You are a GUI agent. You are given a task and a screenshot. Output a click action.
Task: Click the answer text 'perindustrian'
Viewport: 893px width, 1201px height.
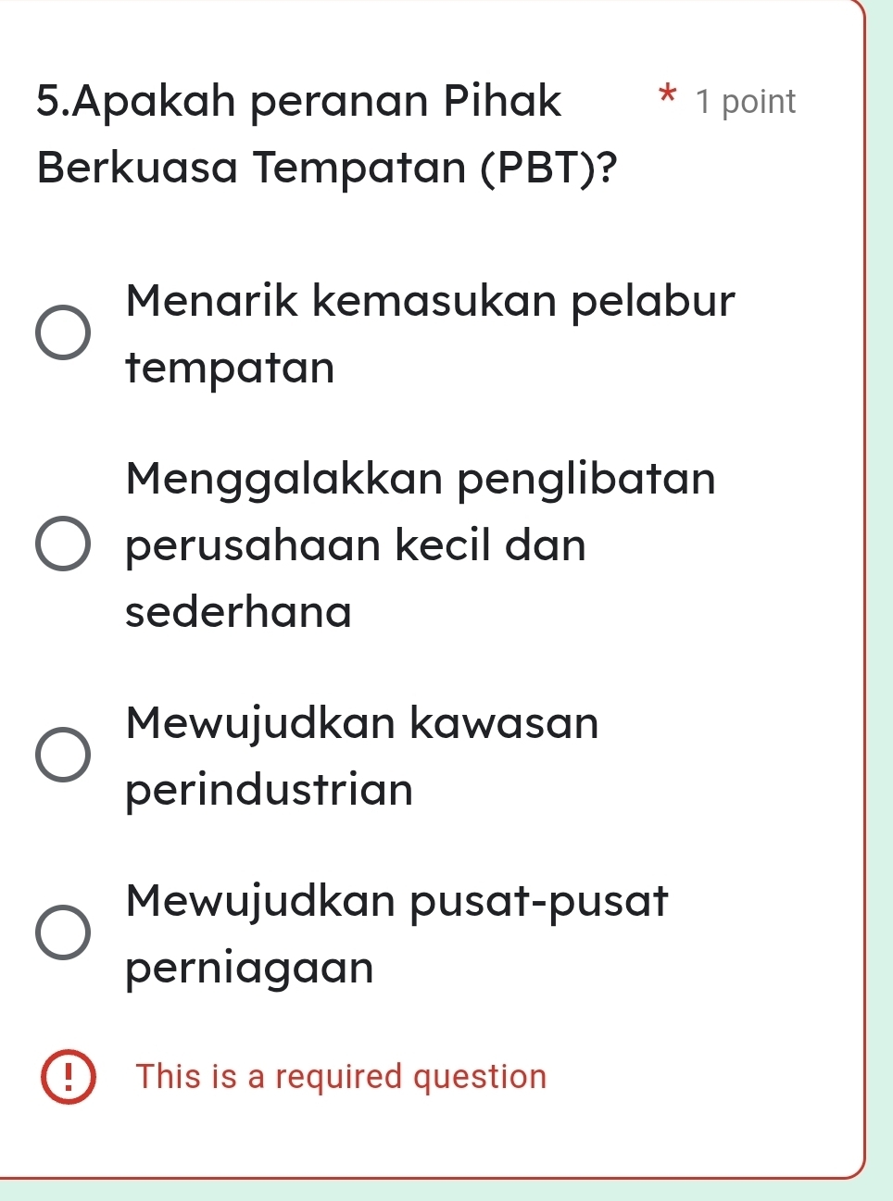[x=269, y=790]
